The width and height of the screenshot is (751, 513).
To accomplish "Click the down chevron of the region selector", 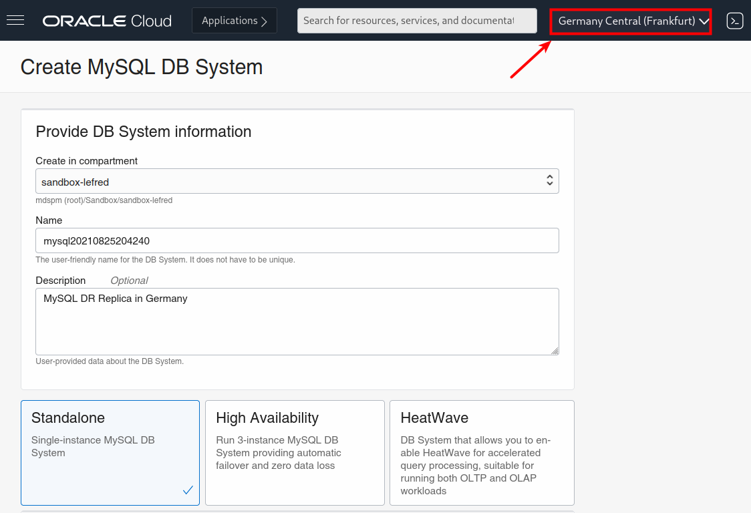I will click(x=704, y=21).
